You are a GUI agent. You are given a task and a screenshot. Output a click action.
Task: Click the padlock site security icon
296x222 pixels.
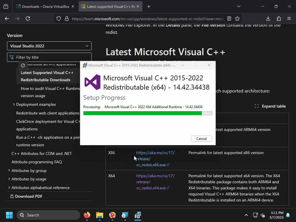tap(67, 19)
